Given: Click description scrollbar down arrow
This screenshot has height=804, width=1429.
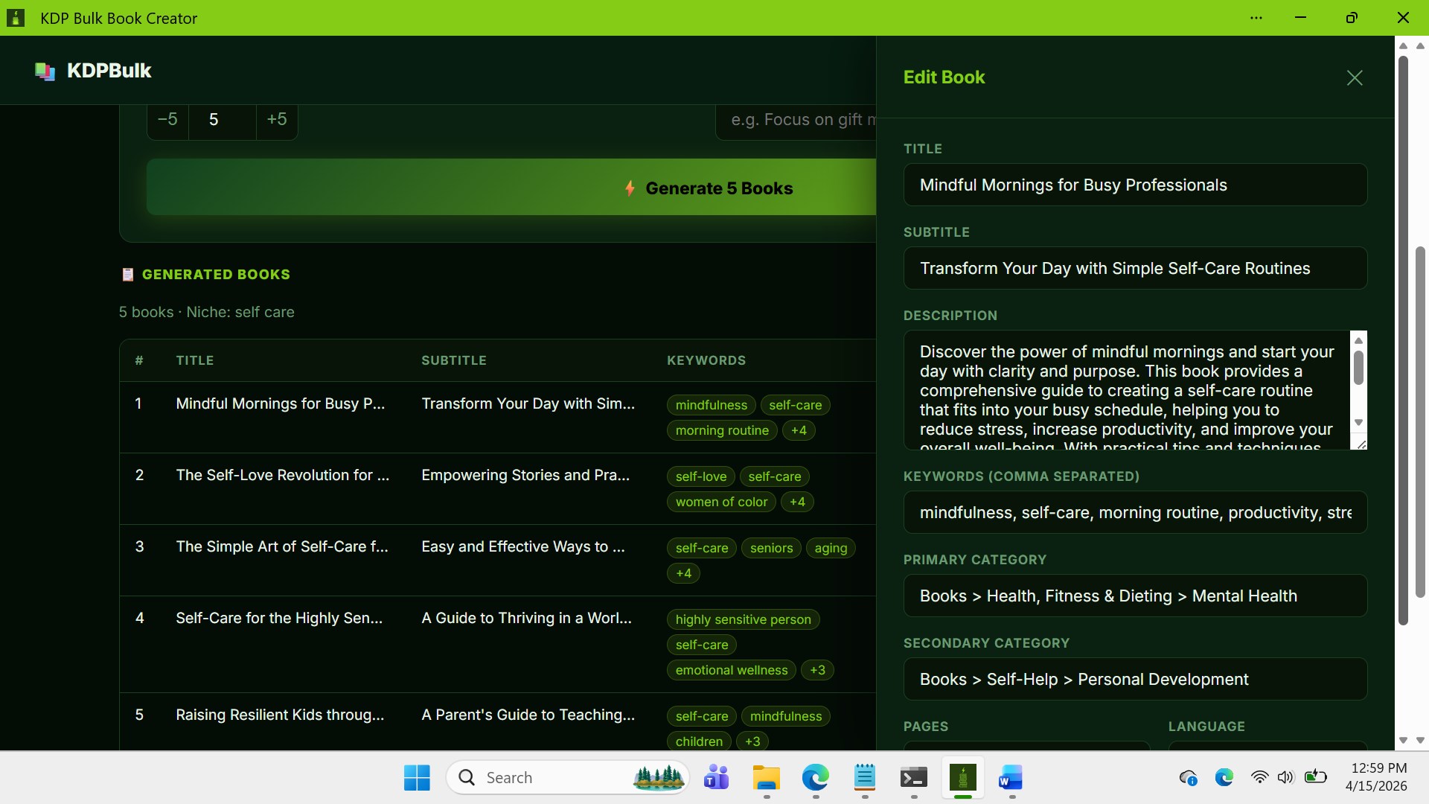Looking at the screenshot, I should 1358,422.
